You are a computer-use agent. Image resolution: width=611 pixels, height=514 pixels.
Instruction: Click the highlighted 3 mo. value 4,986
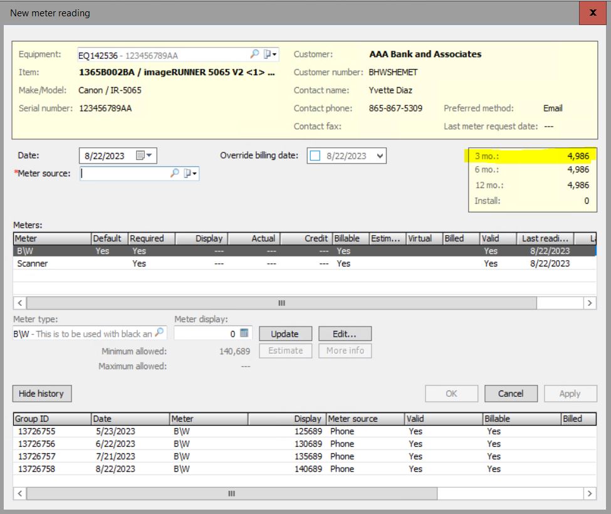tap(578, 156)
